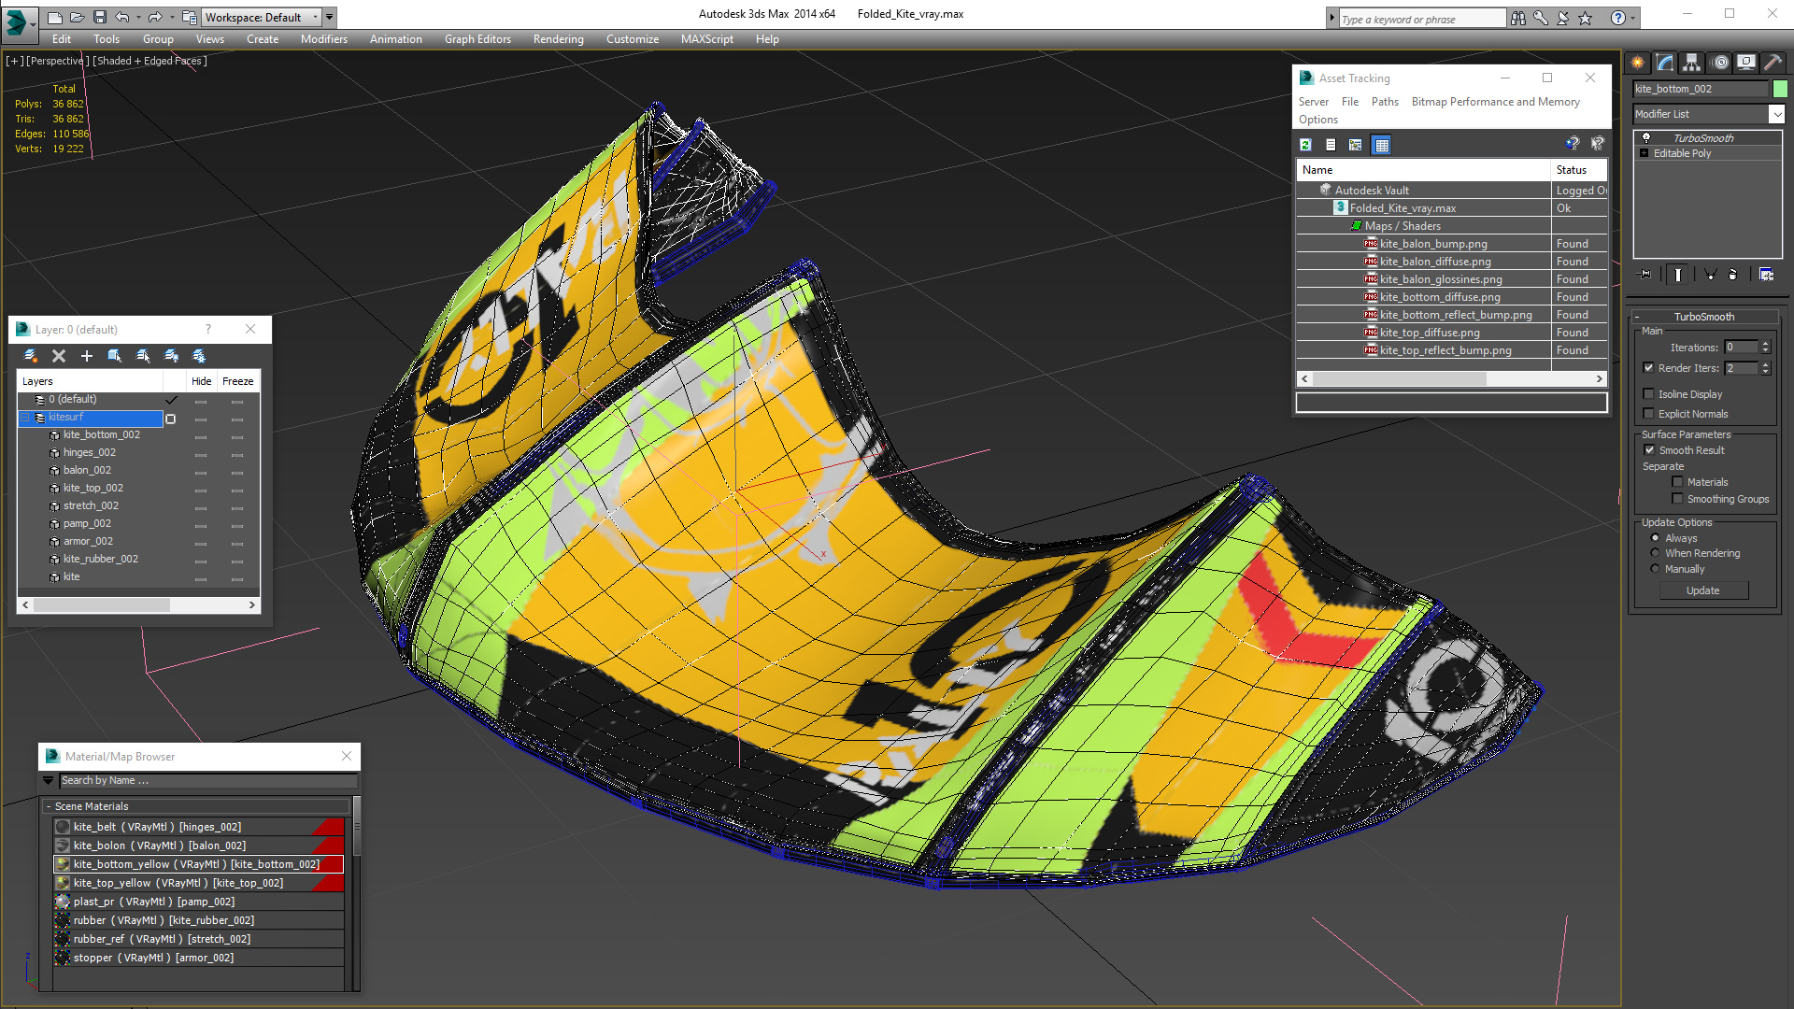Enable Isoline Display checkbox
This screenshot has height=1009, width=1794.
click(1649, 394)
